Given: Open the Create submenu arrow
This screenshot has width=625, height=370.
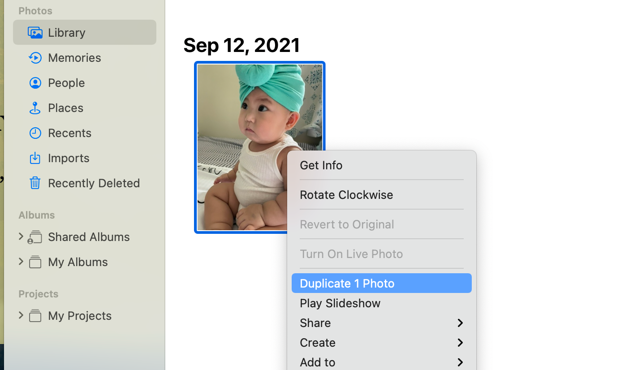Looking at the screenshot, I should click(x=460, y=343).
